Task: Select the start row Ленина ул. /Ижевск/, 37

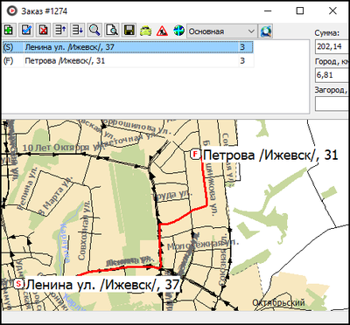Action: tap(128, 47)
